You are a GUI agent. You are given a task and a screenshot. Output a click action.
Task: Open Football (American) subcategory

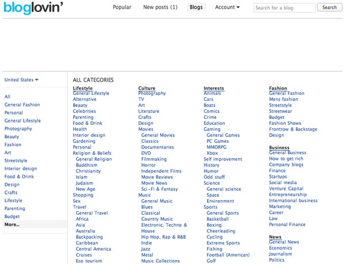(228, 255)
